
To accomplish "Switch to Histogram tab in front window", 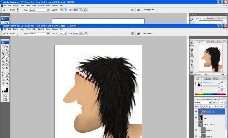I will pyautogui.click(x=211, y=42).
